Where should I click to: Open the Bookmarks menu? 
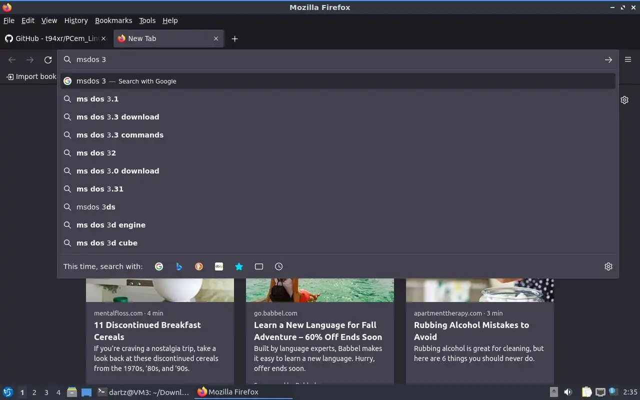click(113, 20)
